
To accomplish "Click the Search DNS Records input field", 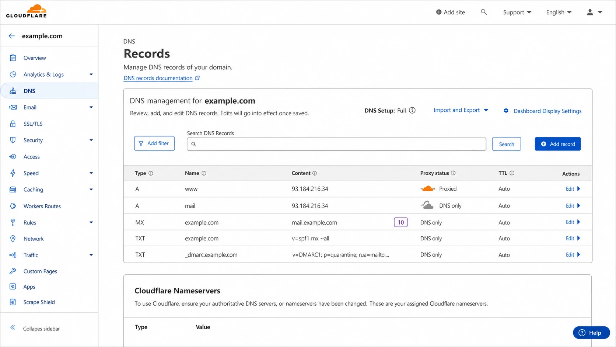I will pos(336,144).
